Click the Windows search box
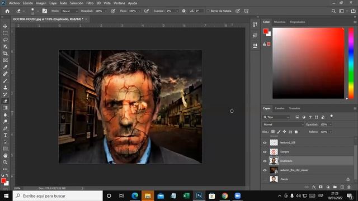This screenshot has width=358, height=201. click(x=58, y=196)
